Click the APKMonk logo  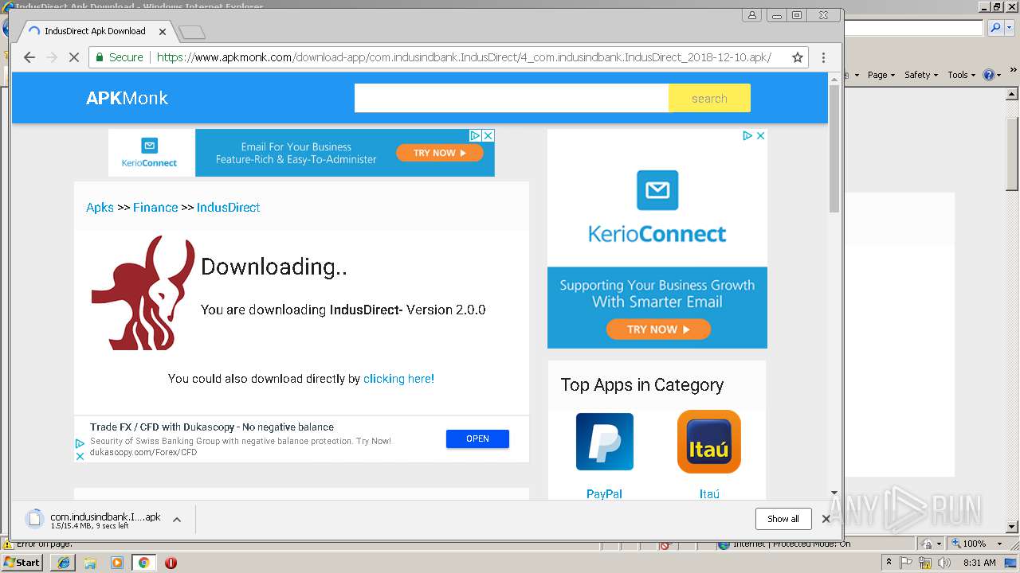point(127,98)
